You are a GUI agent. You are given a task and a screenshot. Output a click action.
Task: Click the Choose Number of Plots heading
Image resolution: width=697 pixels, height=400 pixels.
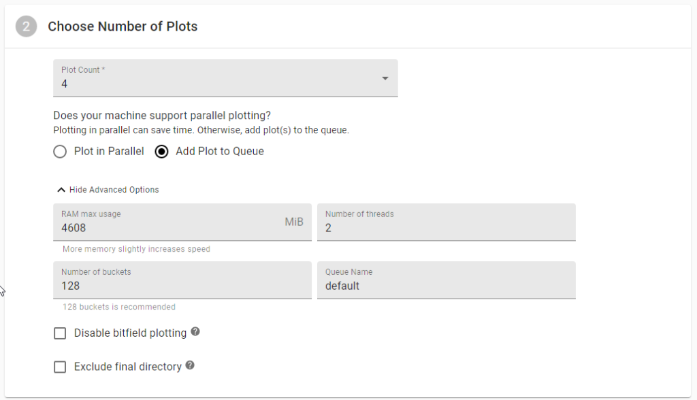tap(123, 27)
